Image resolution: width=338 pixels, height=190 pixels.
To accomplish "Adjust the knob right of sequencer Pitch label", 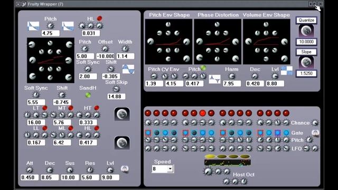I will [x=309, y=140].
